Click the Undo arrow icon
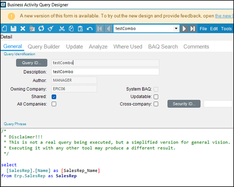234x187 pixels. (x=89, y=29)
